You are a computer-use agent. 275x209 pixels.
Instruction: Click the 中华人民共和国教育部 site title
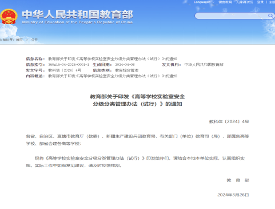(77, 14)
